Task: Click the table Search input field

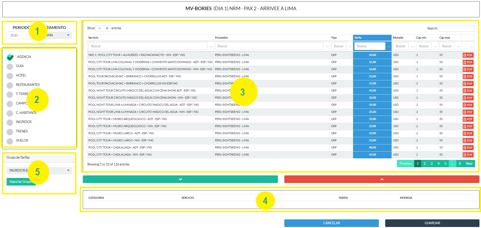Action: point(457,28)
